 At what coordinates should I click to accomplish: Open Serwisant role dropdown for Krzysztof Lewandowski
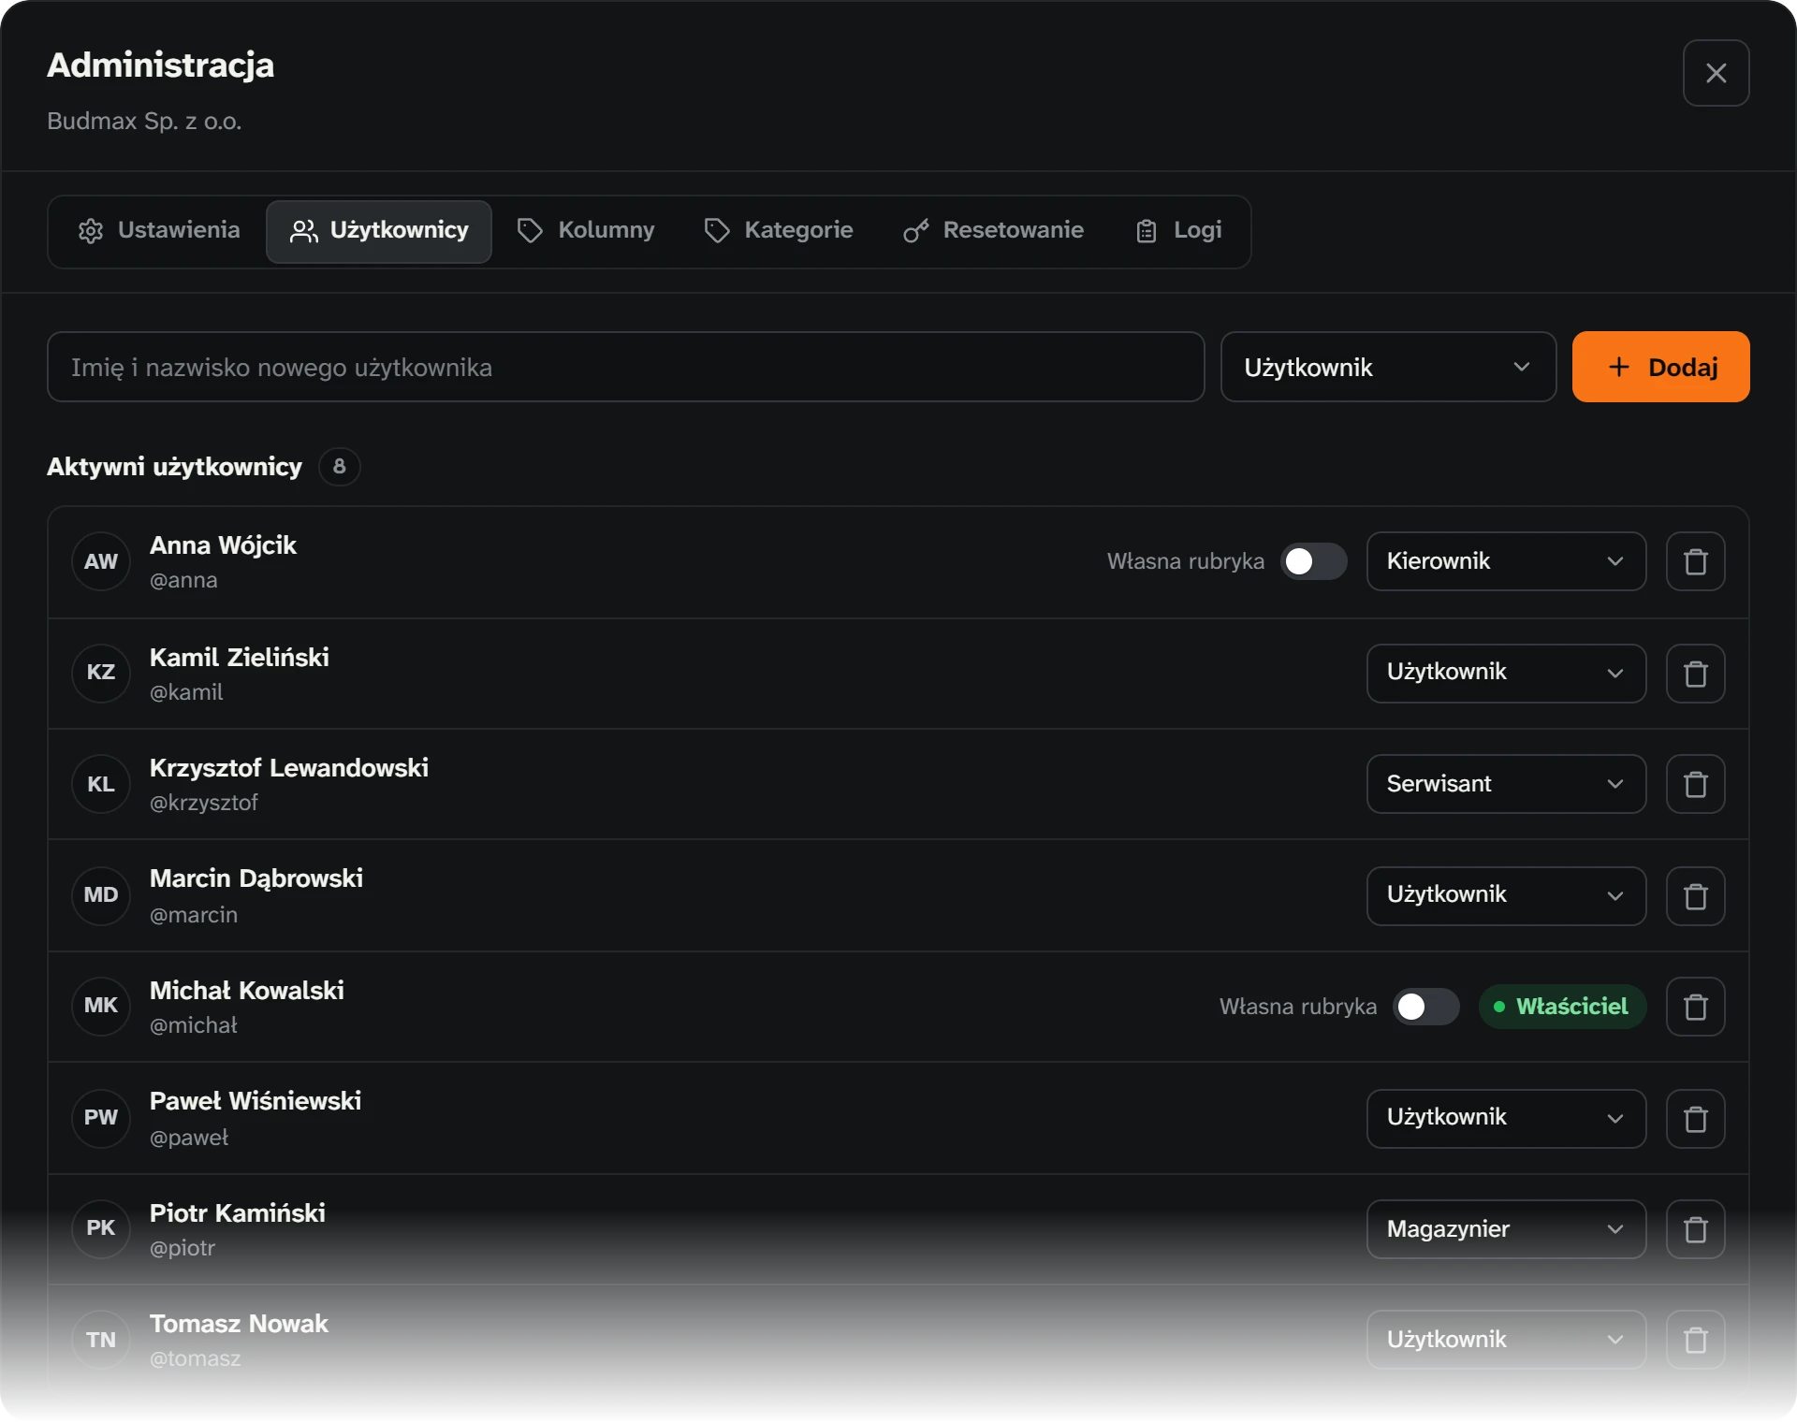pos(1506,784)
